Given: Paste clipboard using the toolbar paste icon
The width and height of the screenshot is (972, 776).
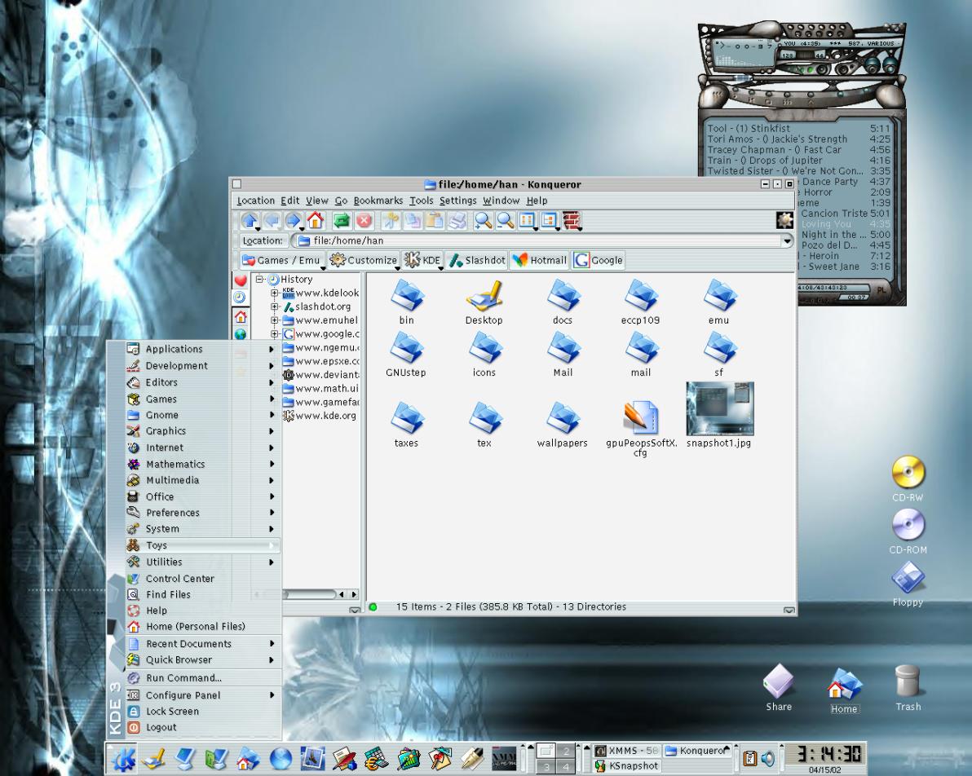Looking at the screenshot, I should 435,220.
